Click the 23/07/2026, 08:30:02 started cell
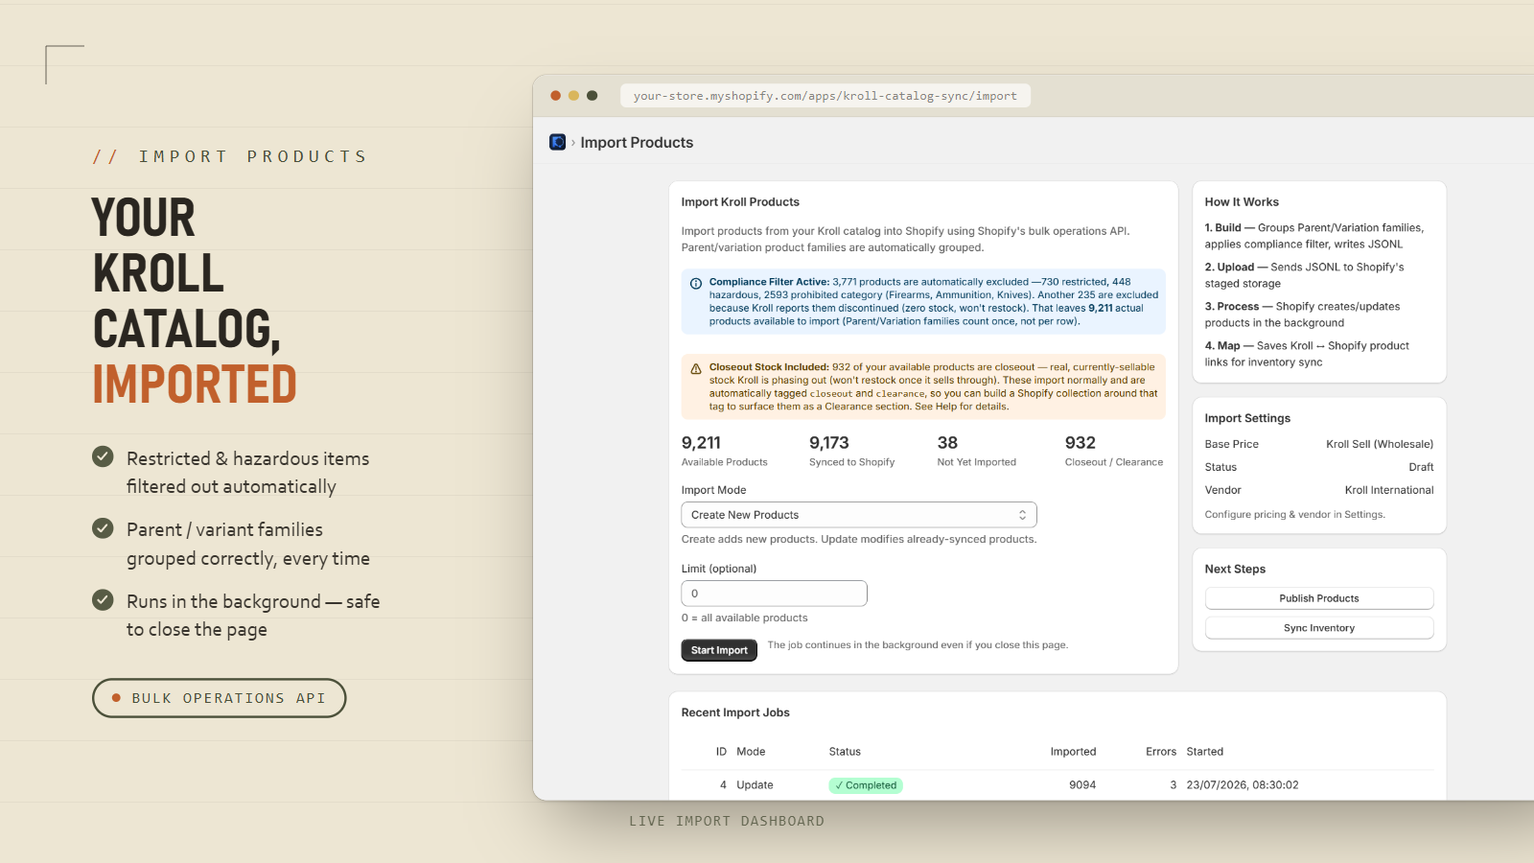Screen dimensions: 1534x863 coord(1243,785)
